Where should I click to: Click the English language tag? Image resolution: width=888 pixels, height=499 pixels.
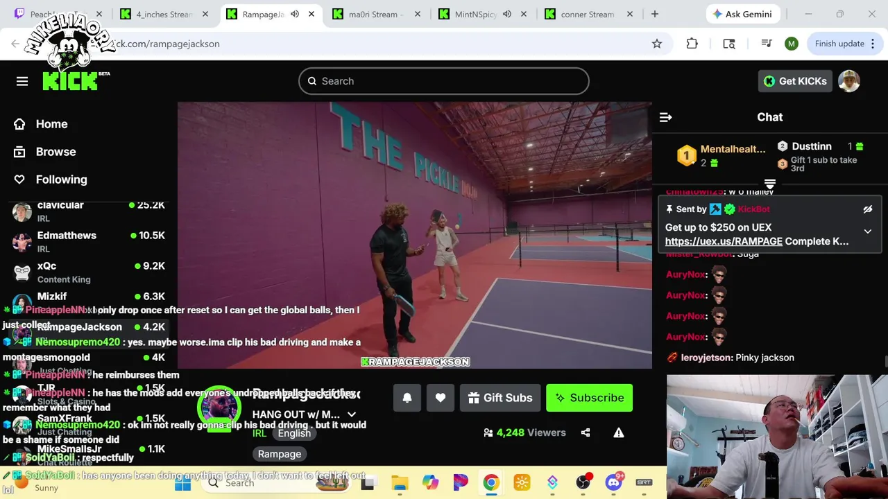point(294,433)
